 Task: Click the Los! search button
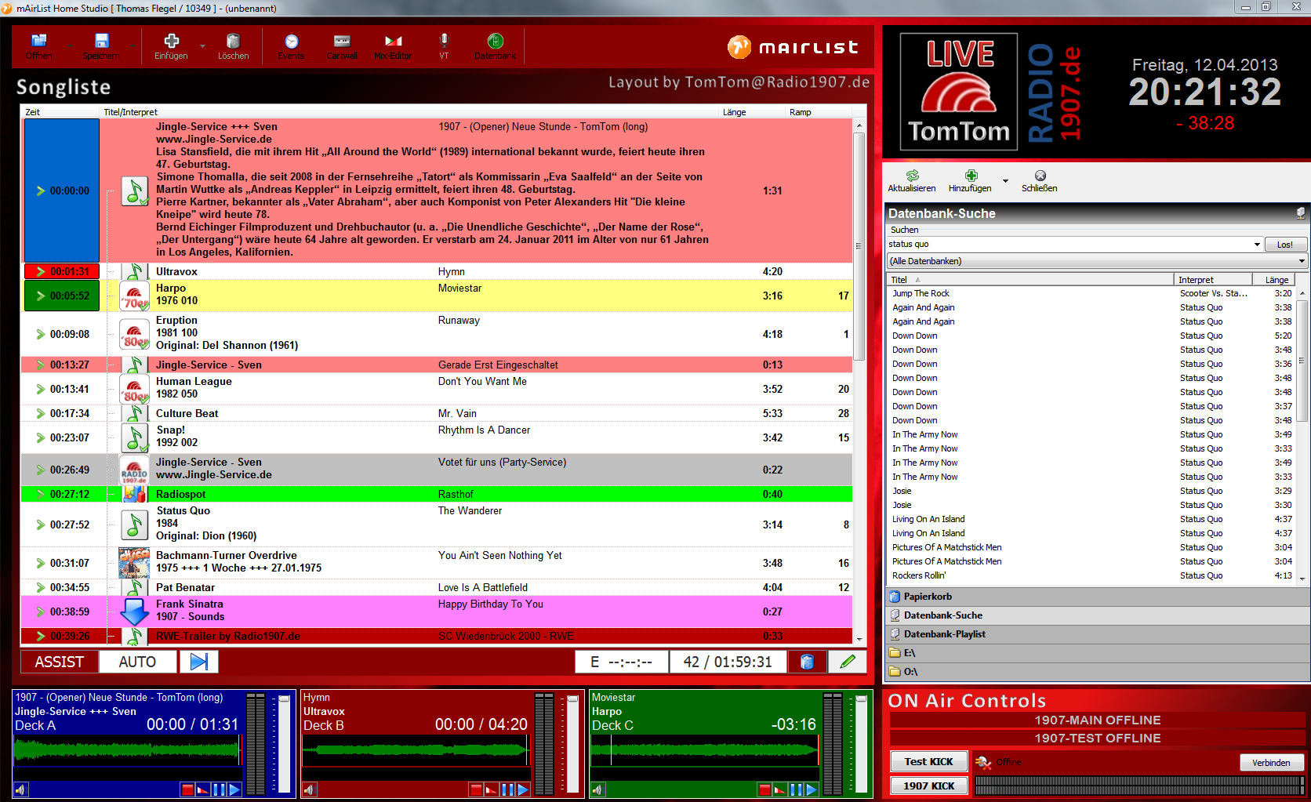1285,245
